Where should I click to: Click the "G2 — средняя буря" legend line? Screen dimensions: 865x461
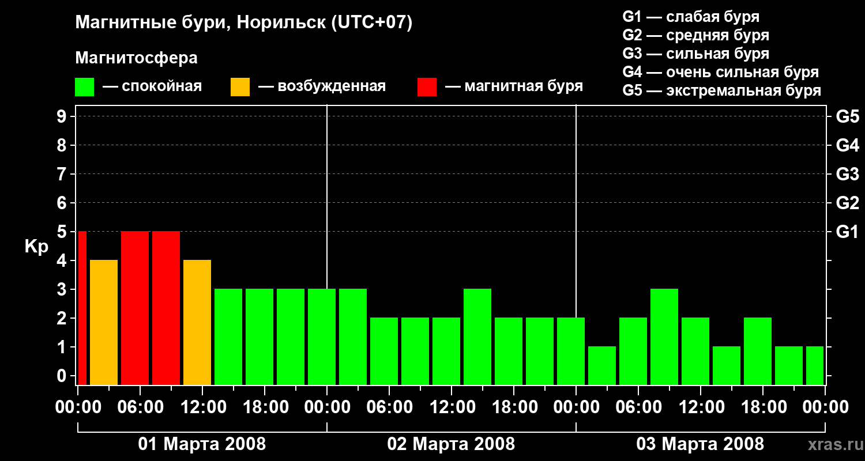(695, 35)
